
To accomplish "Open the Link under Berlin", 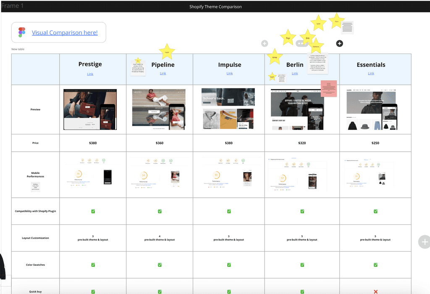I will point(295,73).
